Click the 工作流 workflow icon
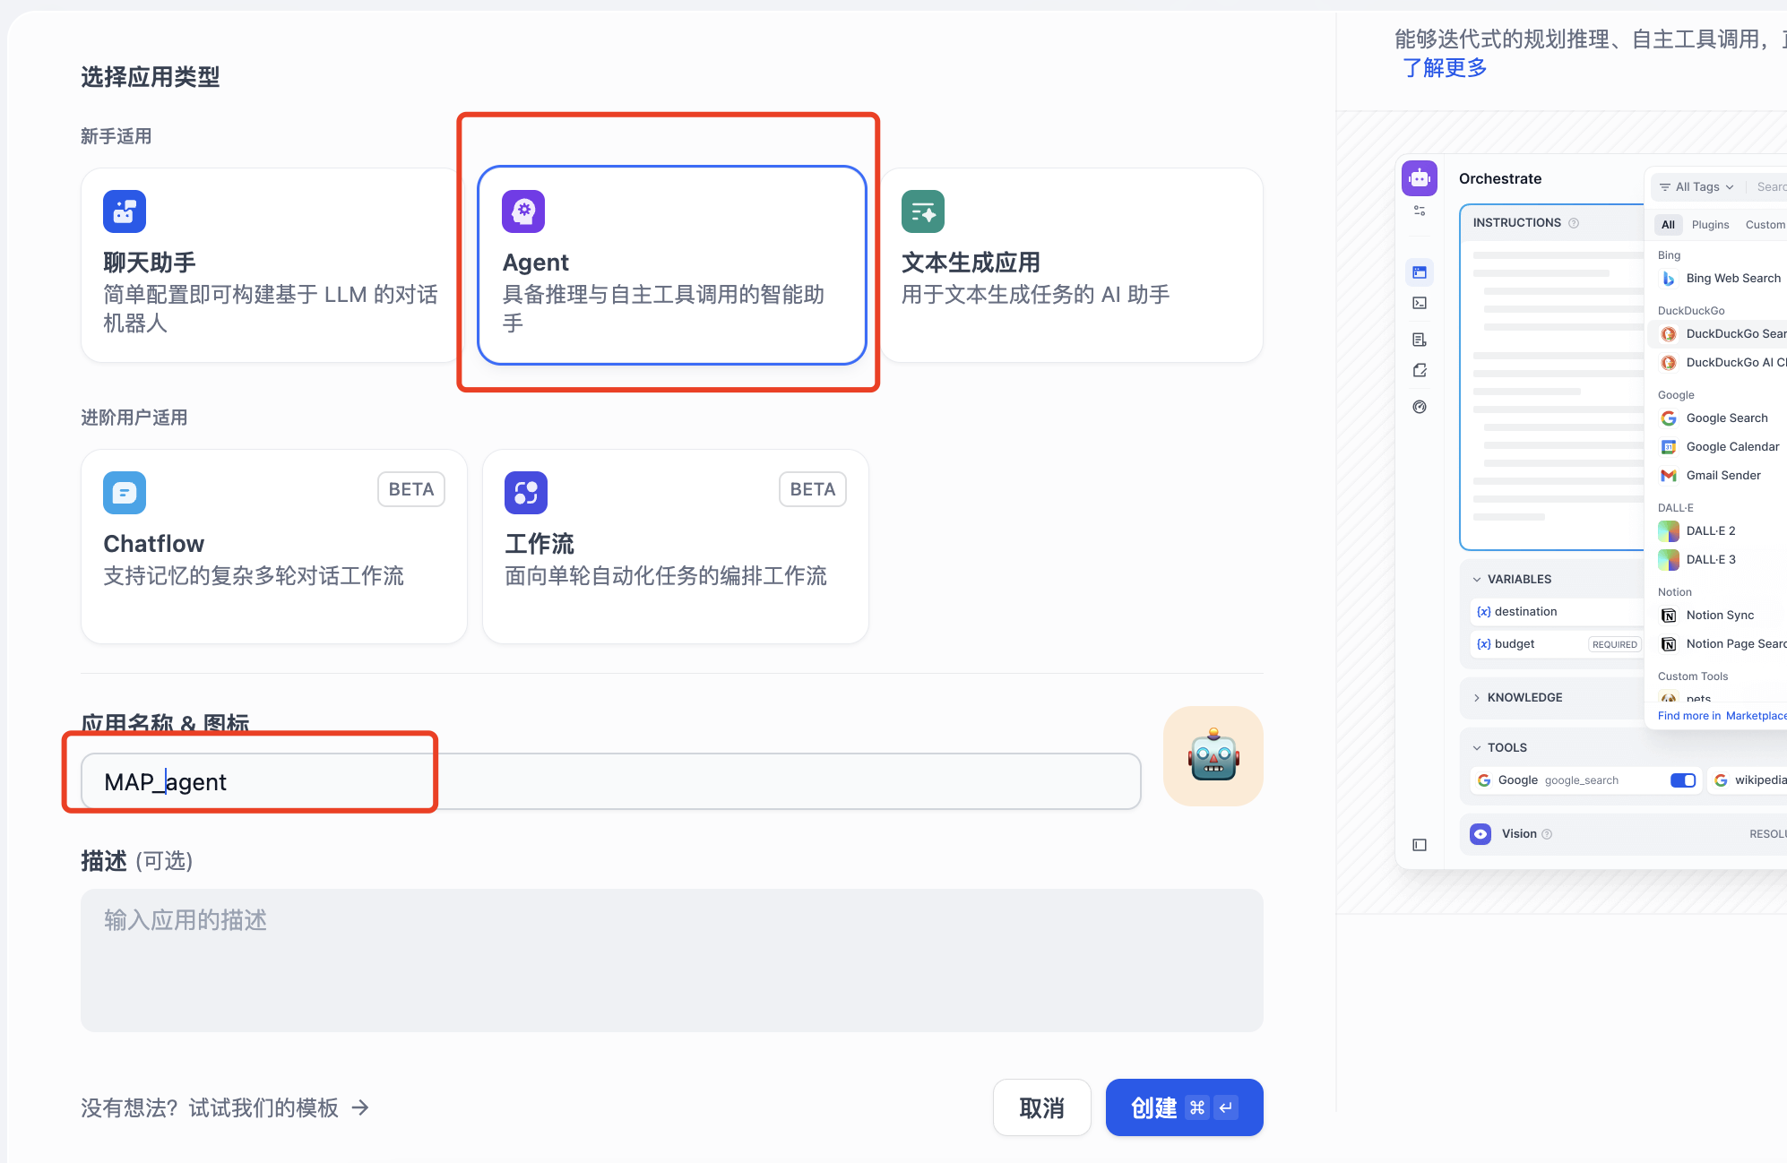1787x1163 pixels. coord(526,493)
